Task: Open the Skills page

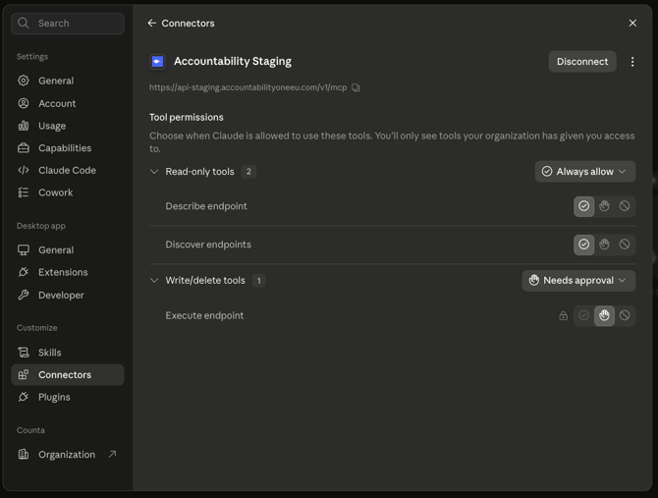Action: (67, 353)
